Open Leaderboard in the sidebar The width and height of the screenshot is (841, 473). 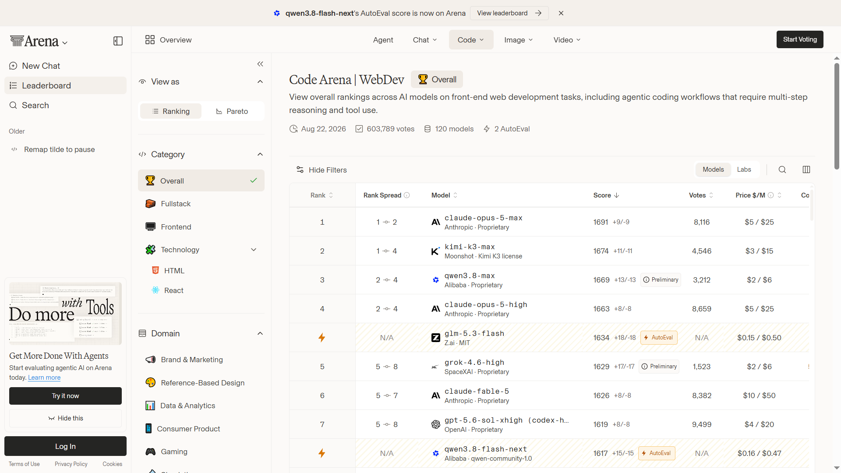click(x=65, y=85)
